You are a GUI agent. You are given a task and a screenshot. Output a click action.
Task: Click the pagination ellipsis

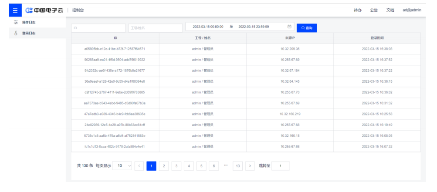pos(226,166)
